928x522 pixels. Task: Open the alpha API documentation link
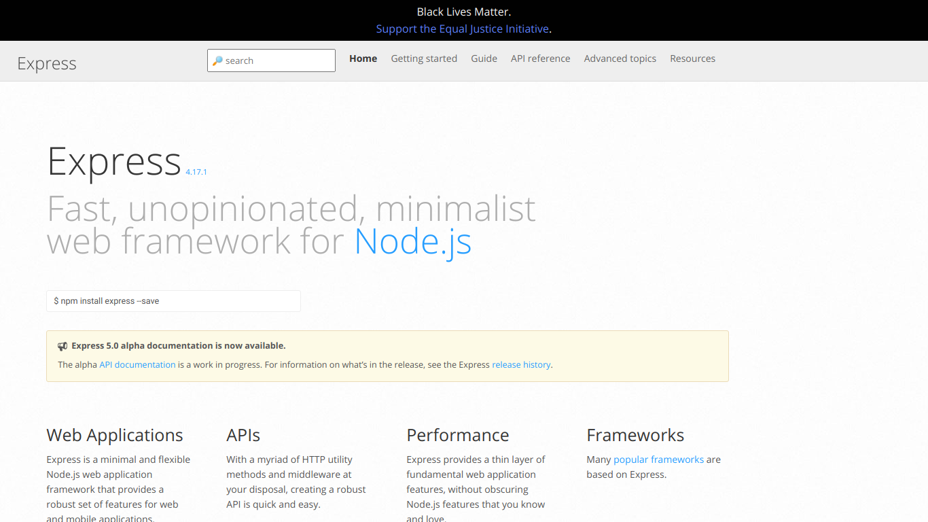[137, 365]
